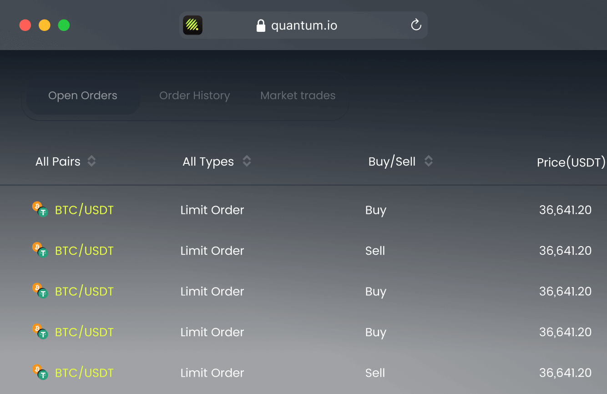
Task: Click the padlock security icon
Action: [261, 25]
